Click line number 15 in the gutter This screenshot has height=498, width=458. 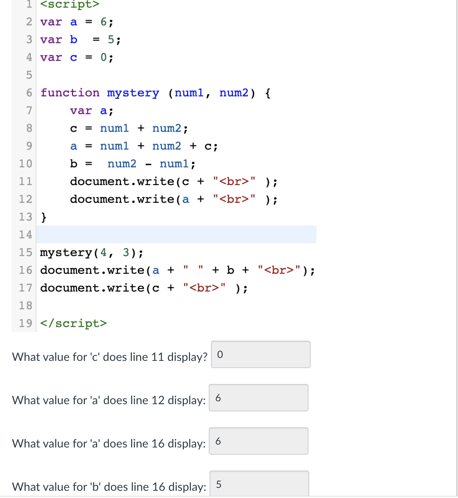(26, 252)
